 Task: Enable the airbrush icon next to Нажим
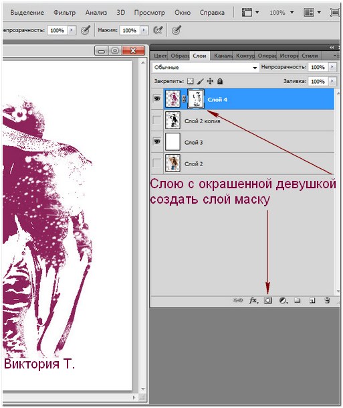158,30
